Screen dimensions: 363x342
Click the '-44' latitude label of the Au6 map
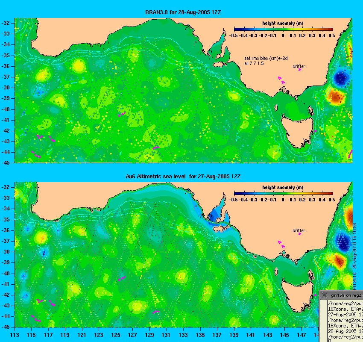pyautogui.click(x=6, y=316)
